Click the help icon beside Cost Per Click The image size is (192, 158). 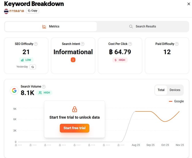pyautogui.click(x=130, y=44)
